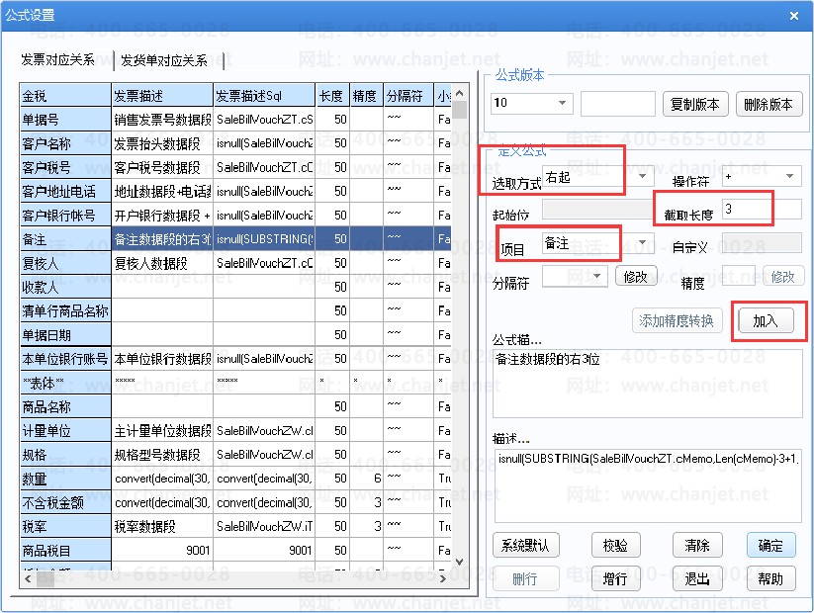
Task: Select the 备注 row header
Action: pos(65,238)
